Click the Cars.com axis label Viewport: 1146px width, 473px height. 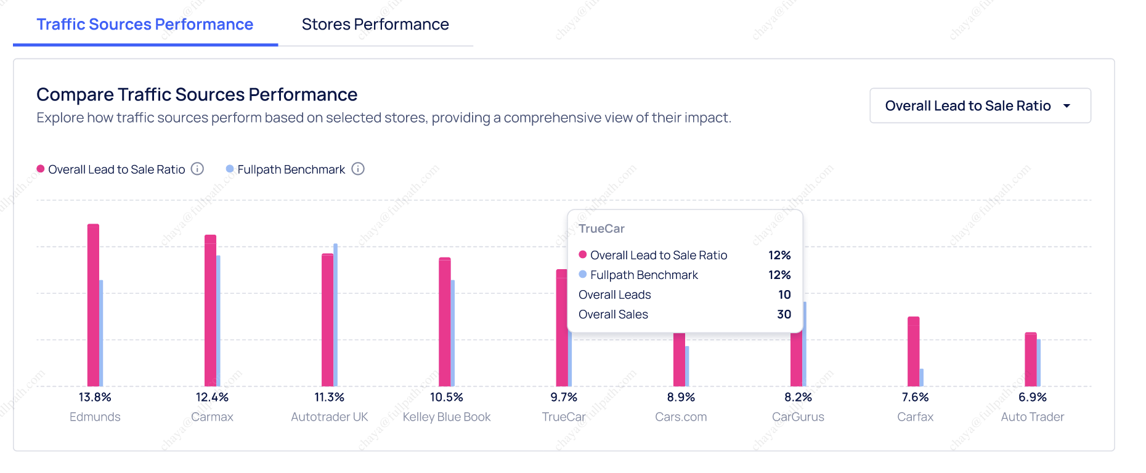coord(681,417)
